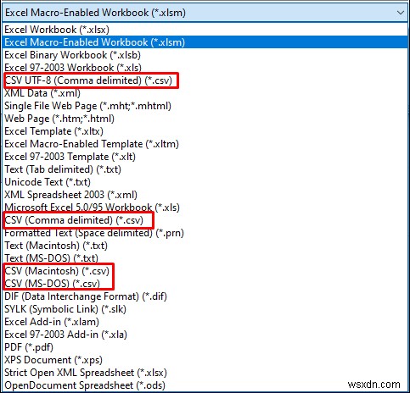Pick Single File Web Page (*.mht;*.mhtml)
Image resolution: width=410 pixels, height=393 pixels.
205,106
